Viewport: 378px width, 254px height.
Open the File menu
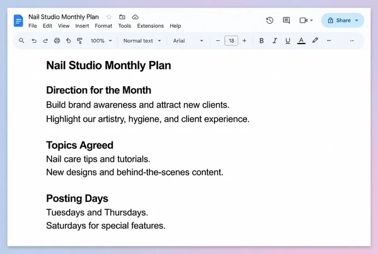coord(33,26)
